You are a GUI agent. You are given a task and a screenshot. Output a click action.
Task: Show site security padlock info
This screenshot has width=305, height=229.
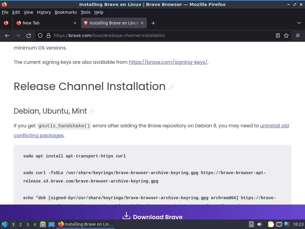49,35
